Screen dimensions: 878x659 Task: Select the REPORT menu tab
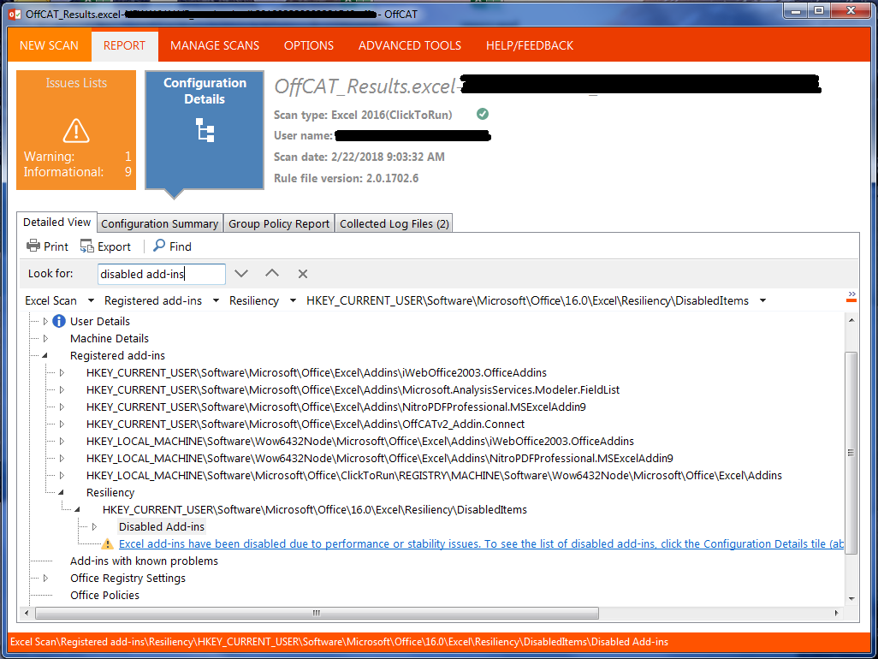(x=124, y=45)
